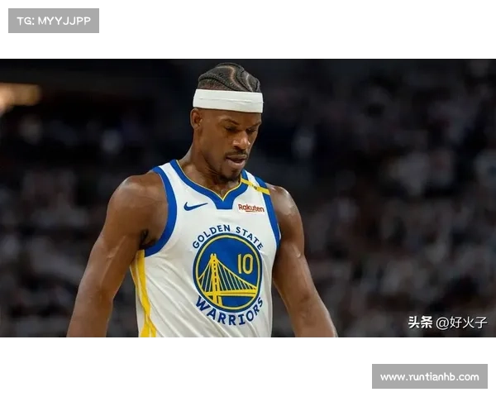
Task: Click the number 10 on the jersey
Action: point(246,264)
